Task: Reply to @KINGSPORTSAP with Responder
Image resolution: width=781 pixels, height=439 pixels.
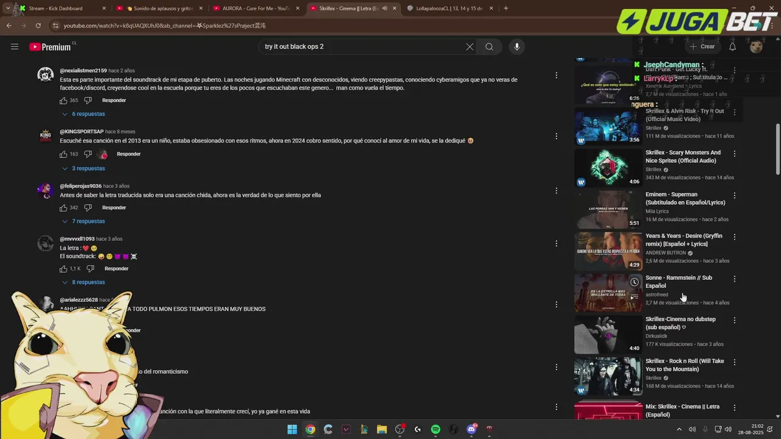Action: click(129, 154)
